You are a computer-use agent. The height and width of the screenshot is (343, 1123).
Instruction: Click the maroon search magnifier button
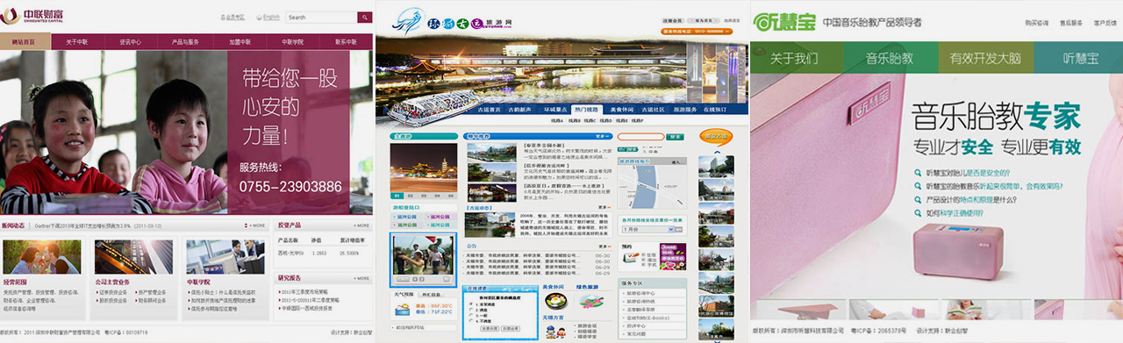(364, 18)
